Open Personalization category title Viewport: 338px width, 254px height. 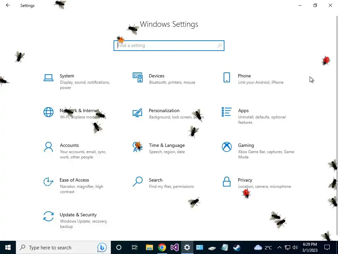pos(164,110)
